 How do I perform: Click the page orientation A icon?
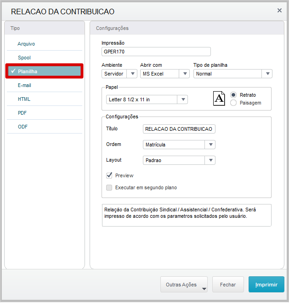pyautogui.click(x=219, y=99)
